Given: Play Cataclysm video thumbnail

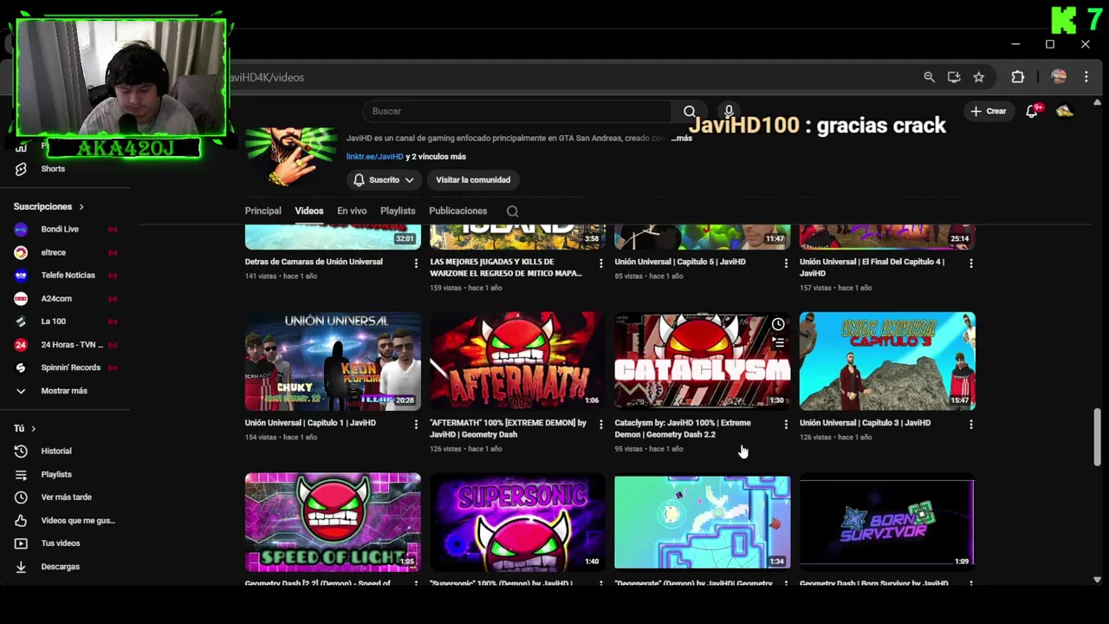Looking at the screenshot, I should [702, 361].
